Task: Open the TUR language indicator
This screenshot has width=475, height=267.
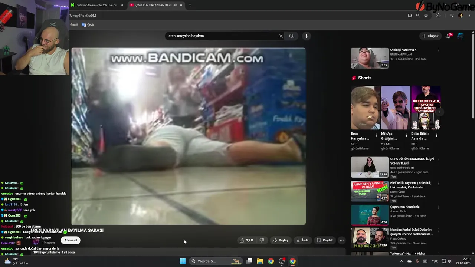Action: click(x=435, y=261)
